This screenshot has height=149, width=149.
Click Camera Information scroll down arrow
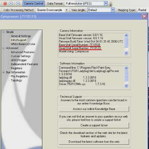pos(126,53)
